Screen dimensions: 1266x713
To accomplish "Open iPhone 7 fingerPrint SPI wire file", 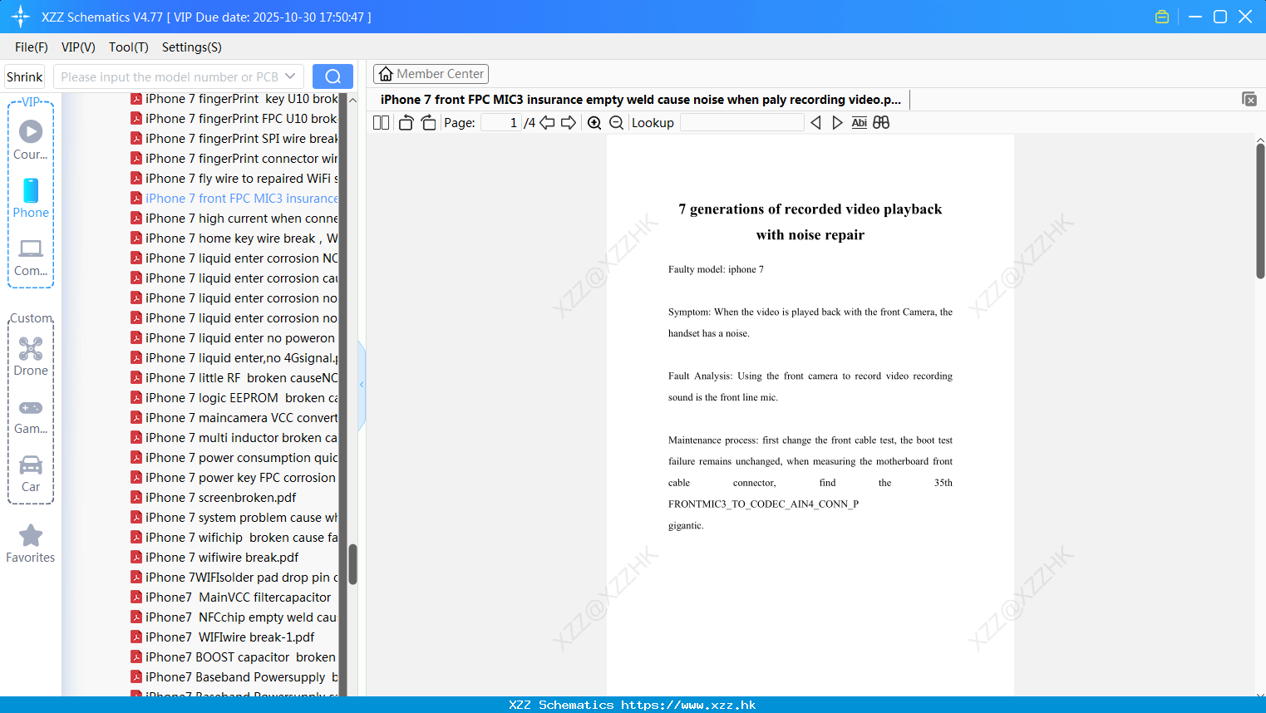I will click(x=234, y=139).
